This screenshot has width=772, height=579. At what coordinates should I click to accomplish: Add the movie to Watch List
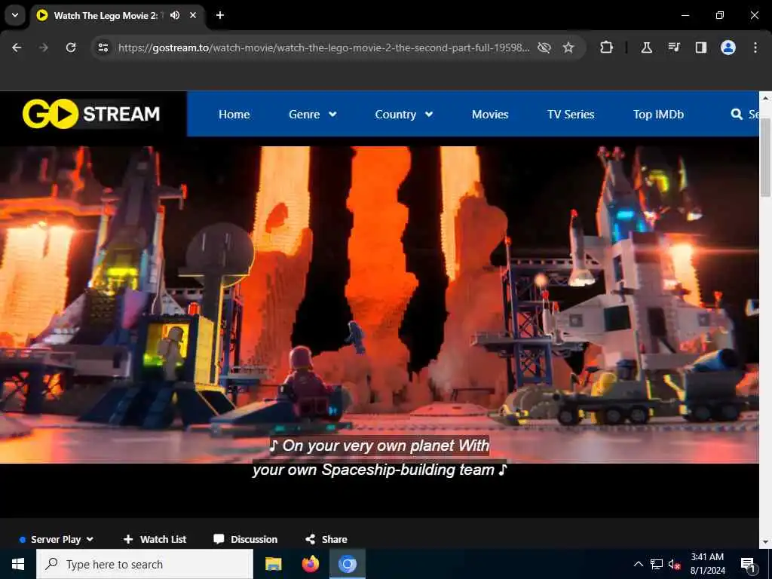(155, 539)
